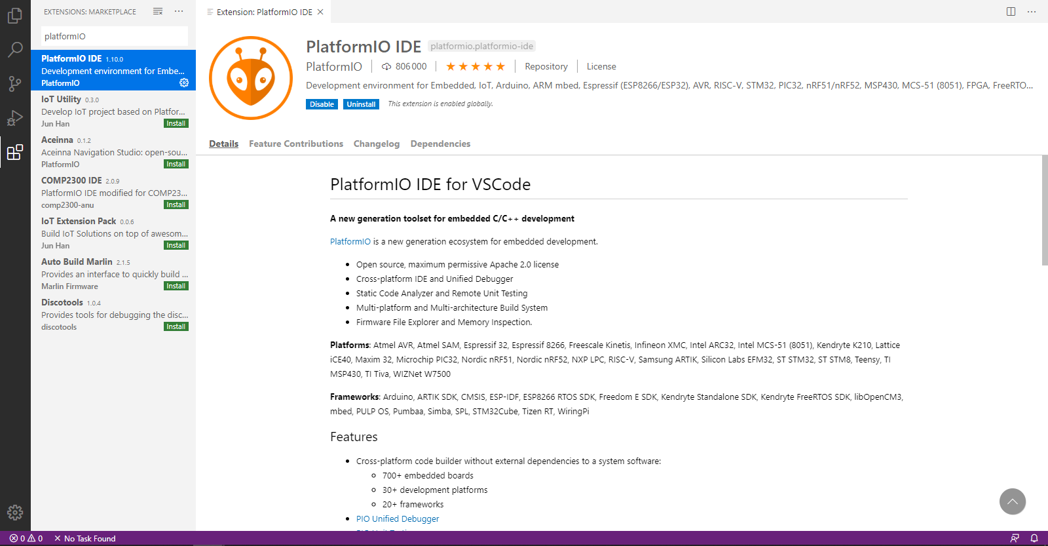This screenshot has height=546, width=1048.
Task: Switch to the Feature Contributions tab
Action: (296, 144)
